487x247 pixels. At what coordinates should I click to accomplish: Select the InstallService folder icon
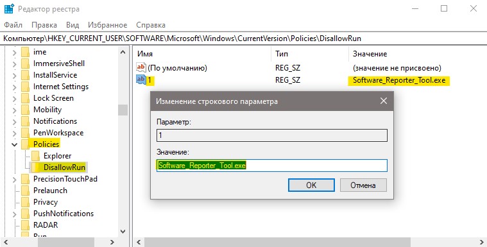tap(26, 75)
